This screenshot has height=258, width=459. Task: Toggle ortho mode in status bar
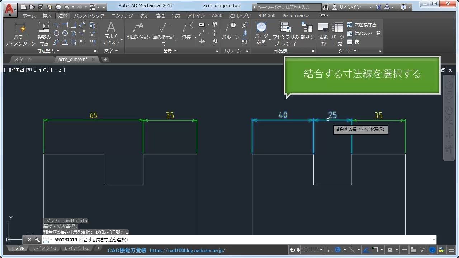(x=329, y=250)
